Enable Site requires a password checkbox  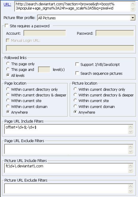(x=7, y=26)
